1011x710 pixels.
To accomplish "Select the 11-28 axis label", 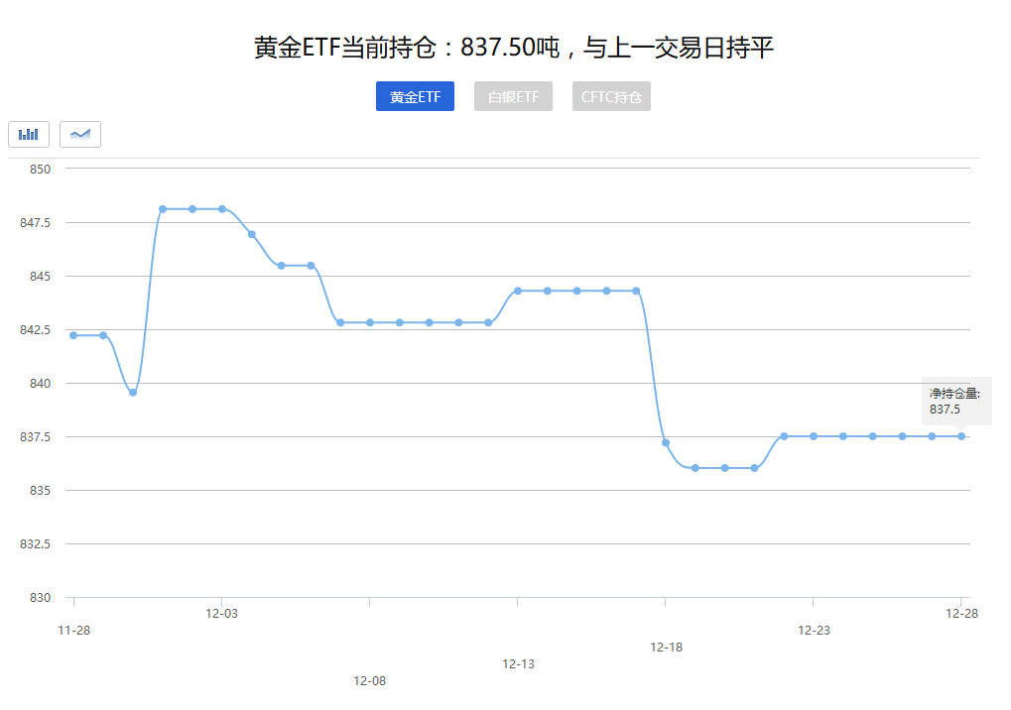I will coord(74,629).
